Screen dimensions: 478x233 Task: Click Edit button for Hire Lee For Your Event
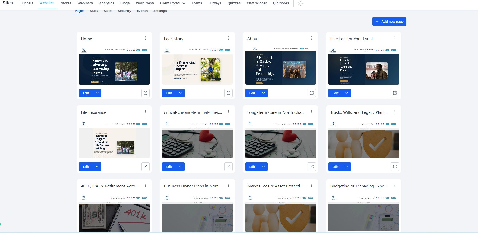335,93
